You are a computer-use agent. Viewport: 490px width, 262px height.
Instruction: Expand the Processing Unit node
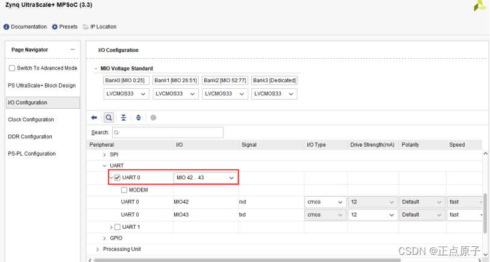98,249
